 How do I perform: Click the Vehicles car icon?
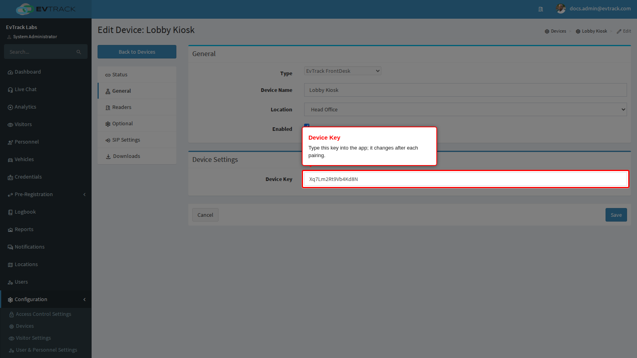(10, 160)
